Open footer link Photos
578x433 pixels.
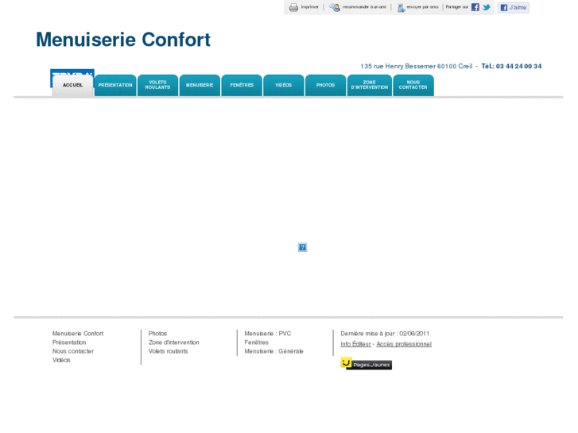tap(157, 334)
